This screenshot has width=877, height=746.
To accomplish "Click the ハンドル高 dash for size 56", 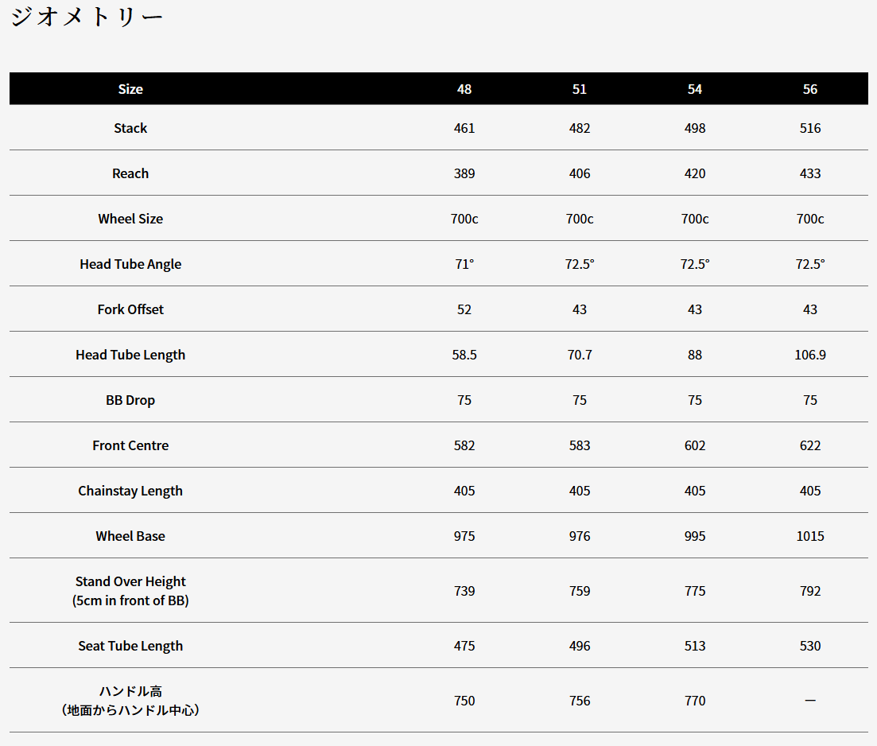I will coord(810,701).
